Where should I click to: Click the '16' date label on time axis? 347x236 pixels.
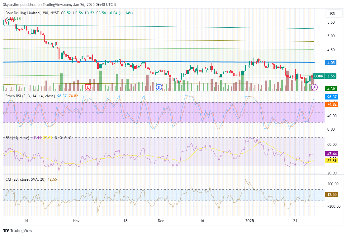click(202, 221)
